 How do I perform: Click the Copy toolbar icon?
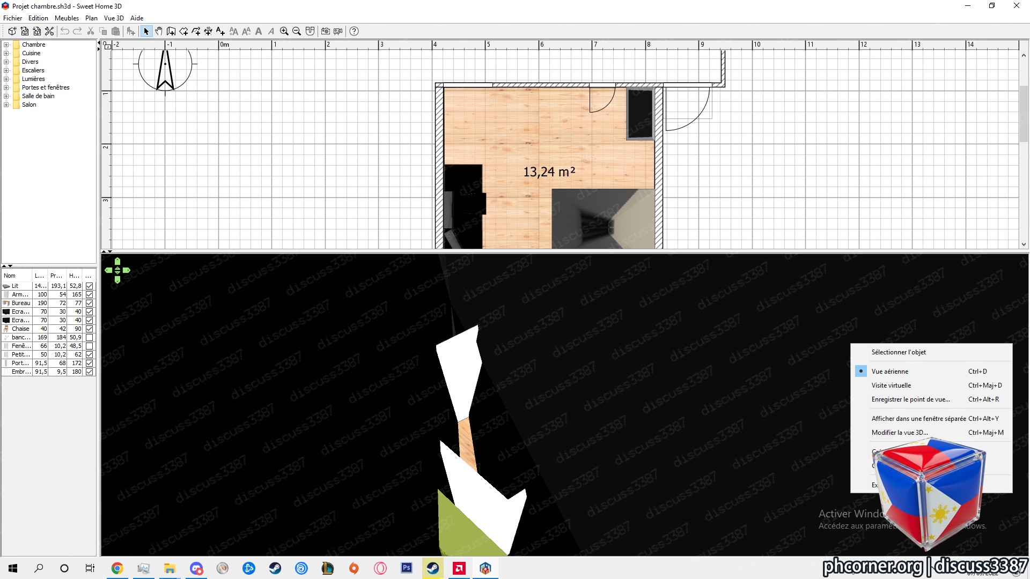(x=103, y=31)
